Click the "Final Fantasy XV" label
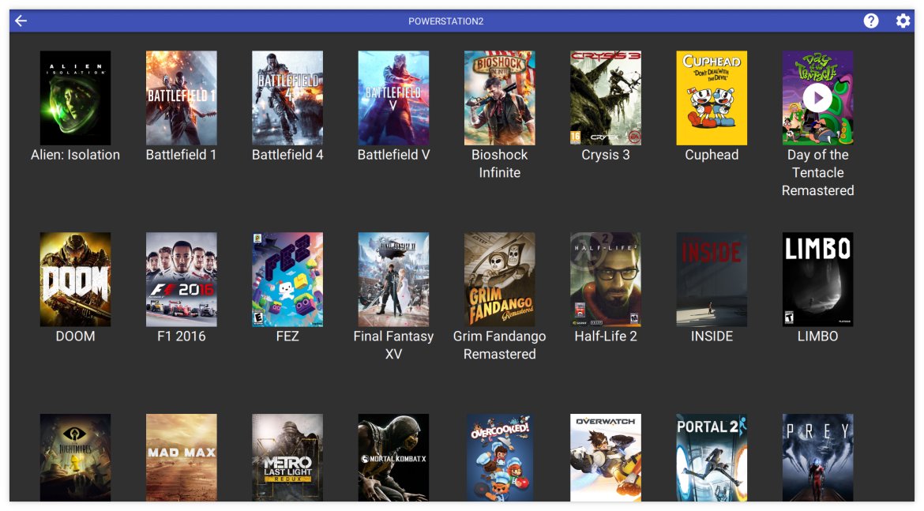Viewport: 924px width, 511px height. click(x=393, y=345)
